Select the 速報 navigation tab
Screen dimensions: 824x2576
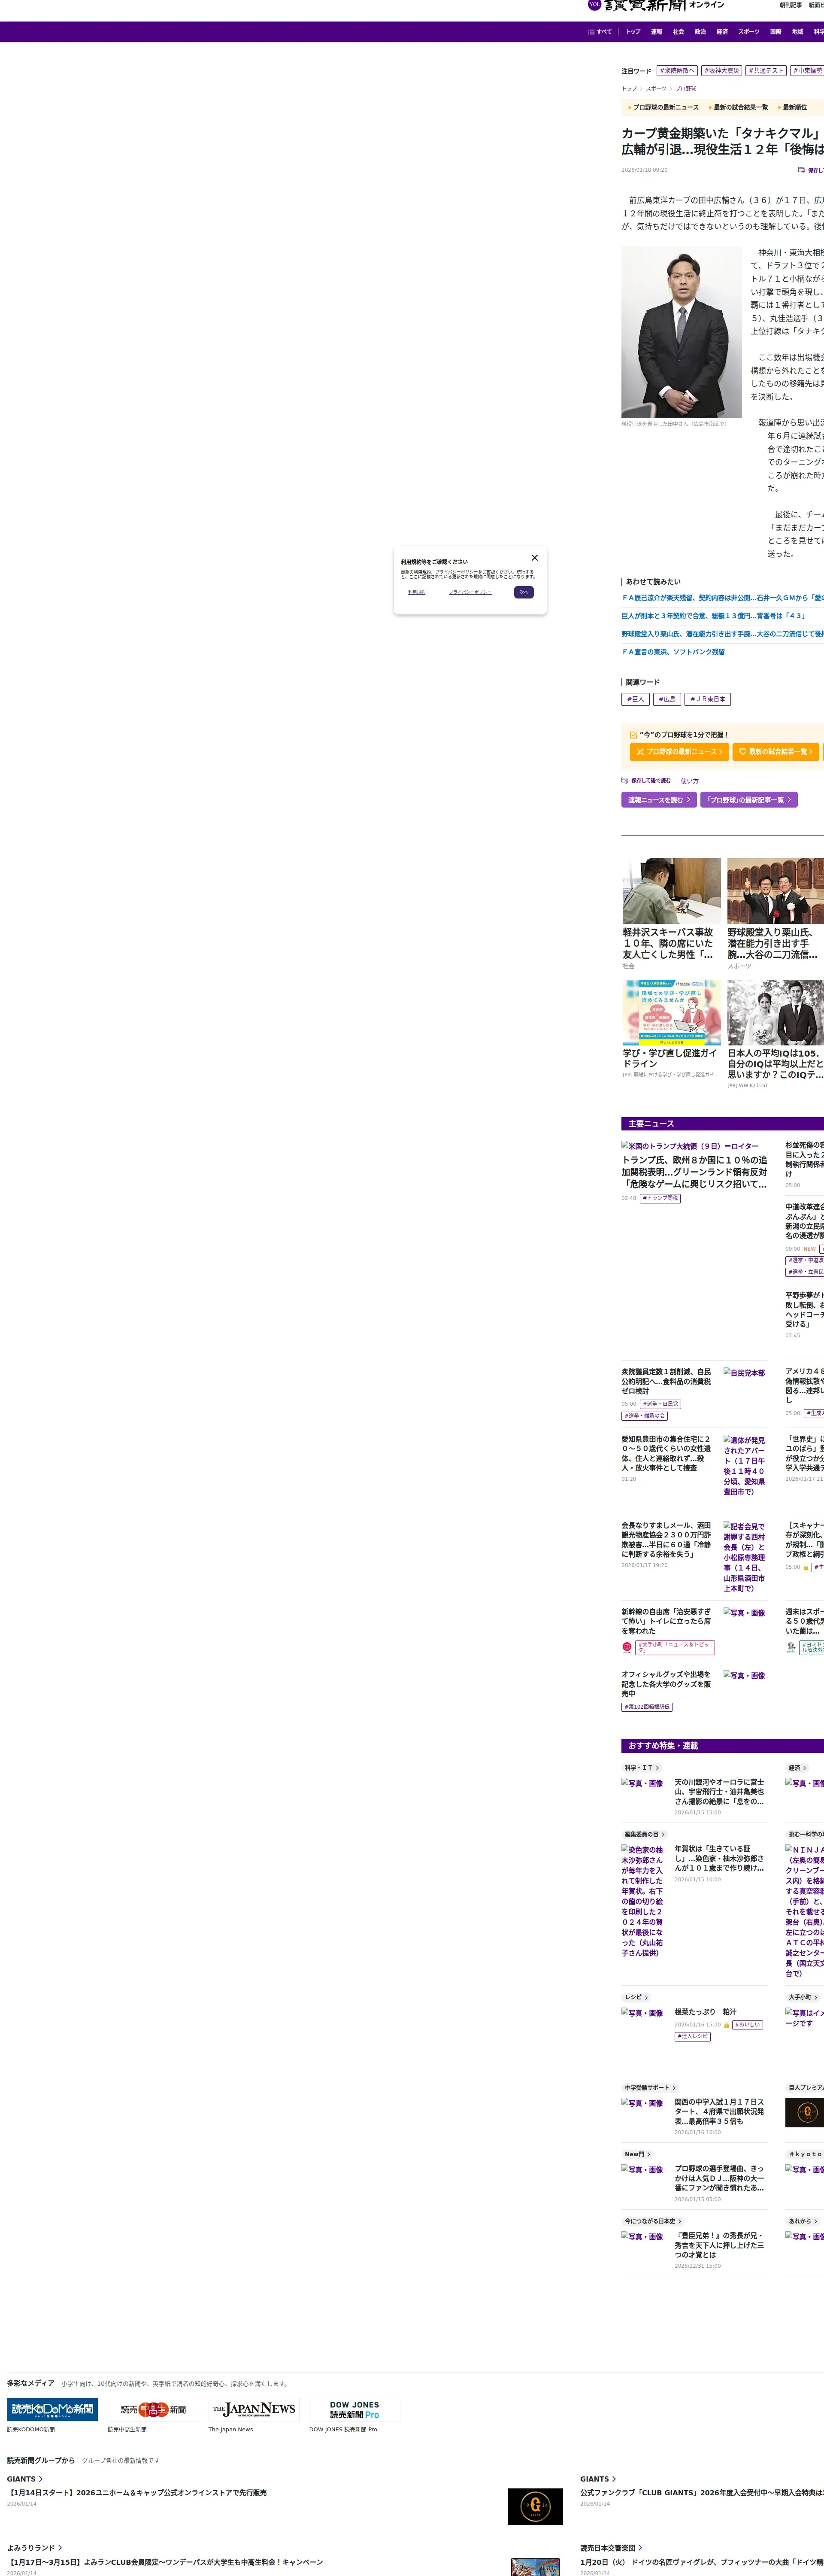656,32
